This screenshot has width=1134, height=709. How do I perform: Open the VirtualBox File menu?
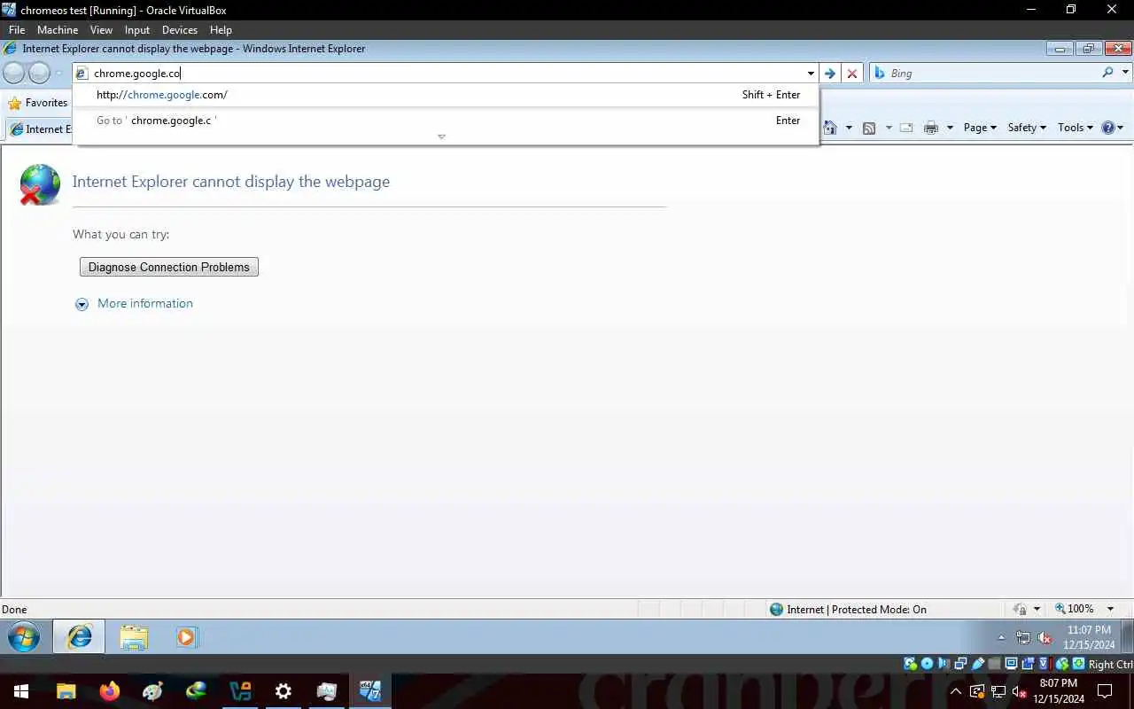pos(17,29)
